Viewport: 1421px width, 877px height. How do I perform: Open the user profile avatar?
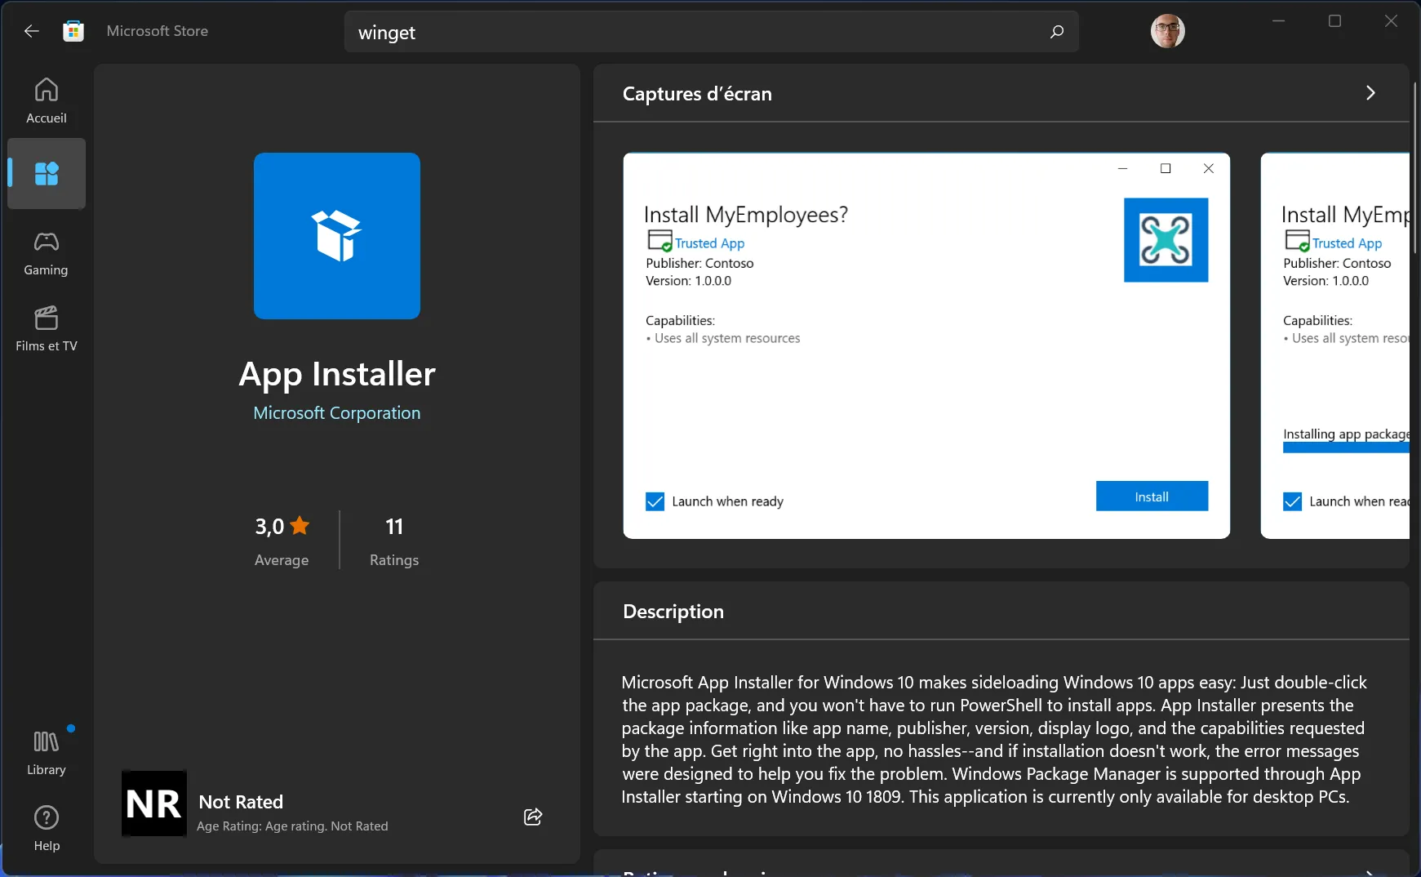(1167, 31)
